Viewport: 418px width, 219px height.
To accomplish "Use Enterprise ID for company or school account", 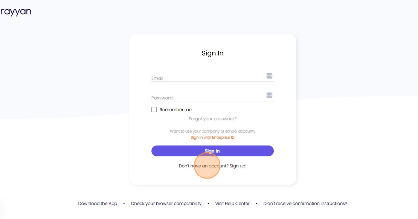I will (x=212, y=137).
